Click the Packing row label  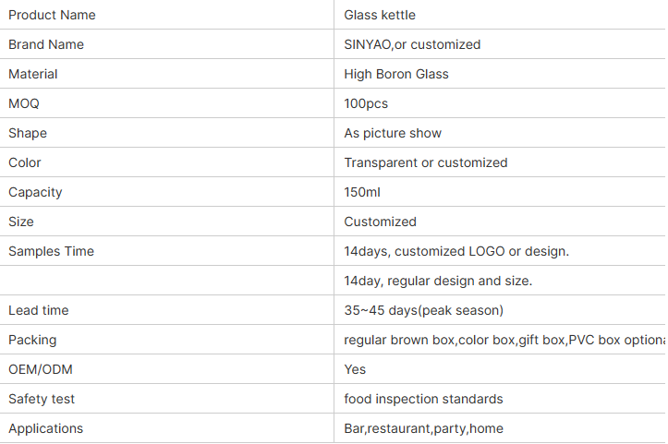[32, 340]
